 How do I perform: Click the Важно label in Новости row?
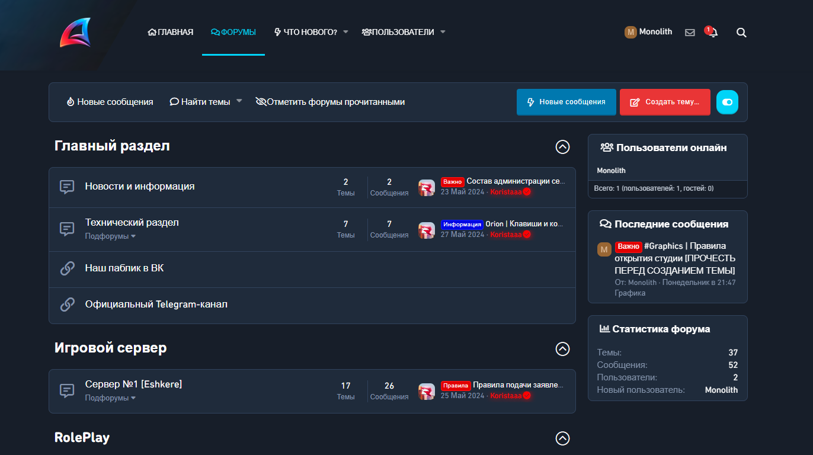[x=452, y=182]
